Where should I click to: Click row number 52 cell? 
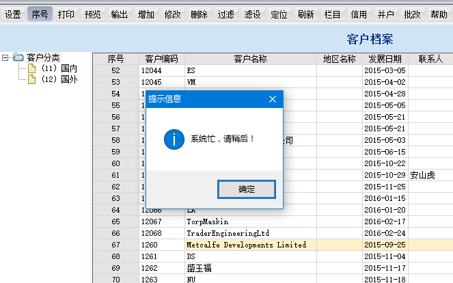pos(116,70)
